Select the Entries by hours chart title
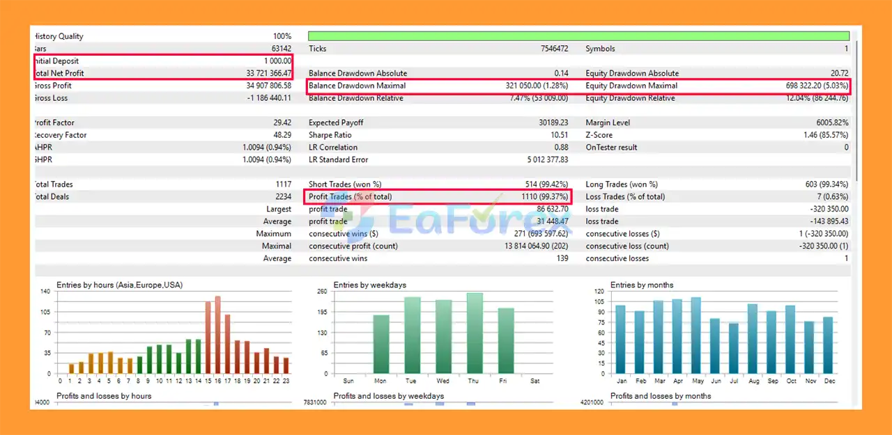The image size is (892, 435). (x=121, y=285)
